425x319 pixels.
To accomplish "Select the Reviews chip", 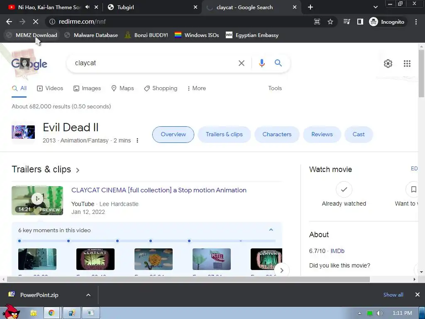I will pyautogui.click(x=322, y=135).
